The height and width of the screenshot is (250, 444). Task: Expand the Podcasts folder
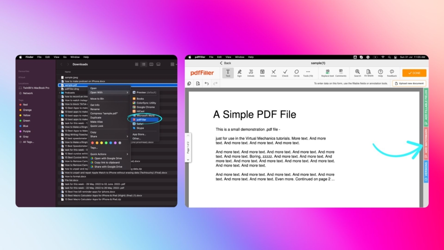click(59, 93)
